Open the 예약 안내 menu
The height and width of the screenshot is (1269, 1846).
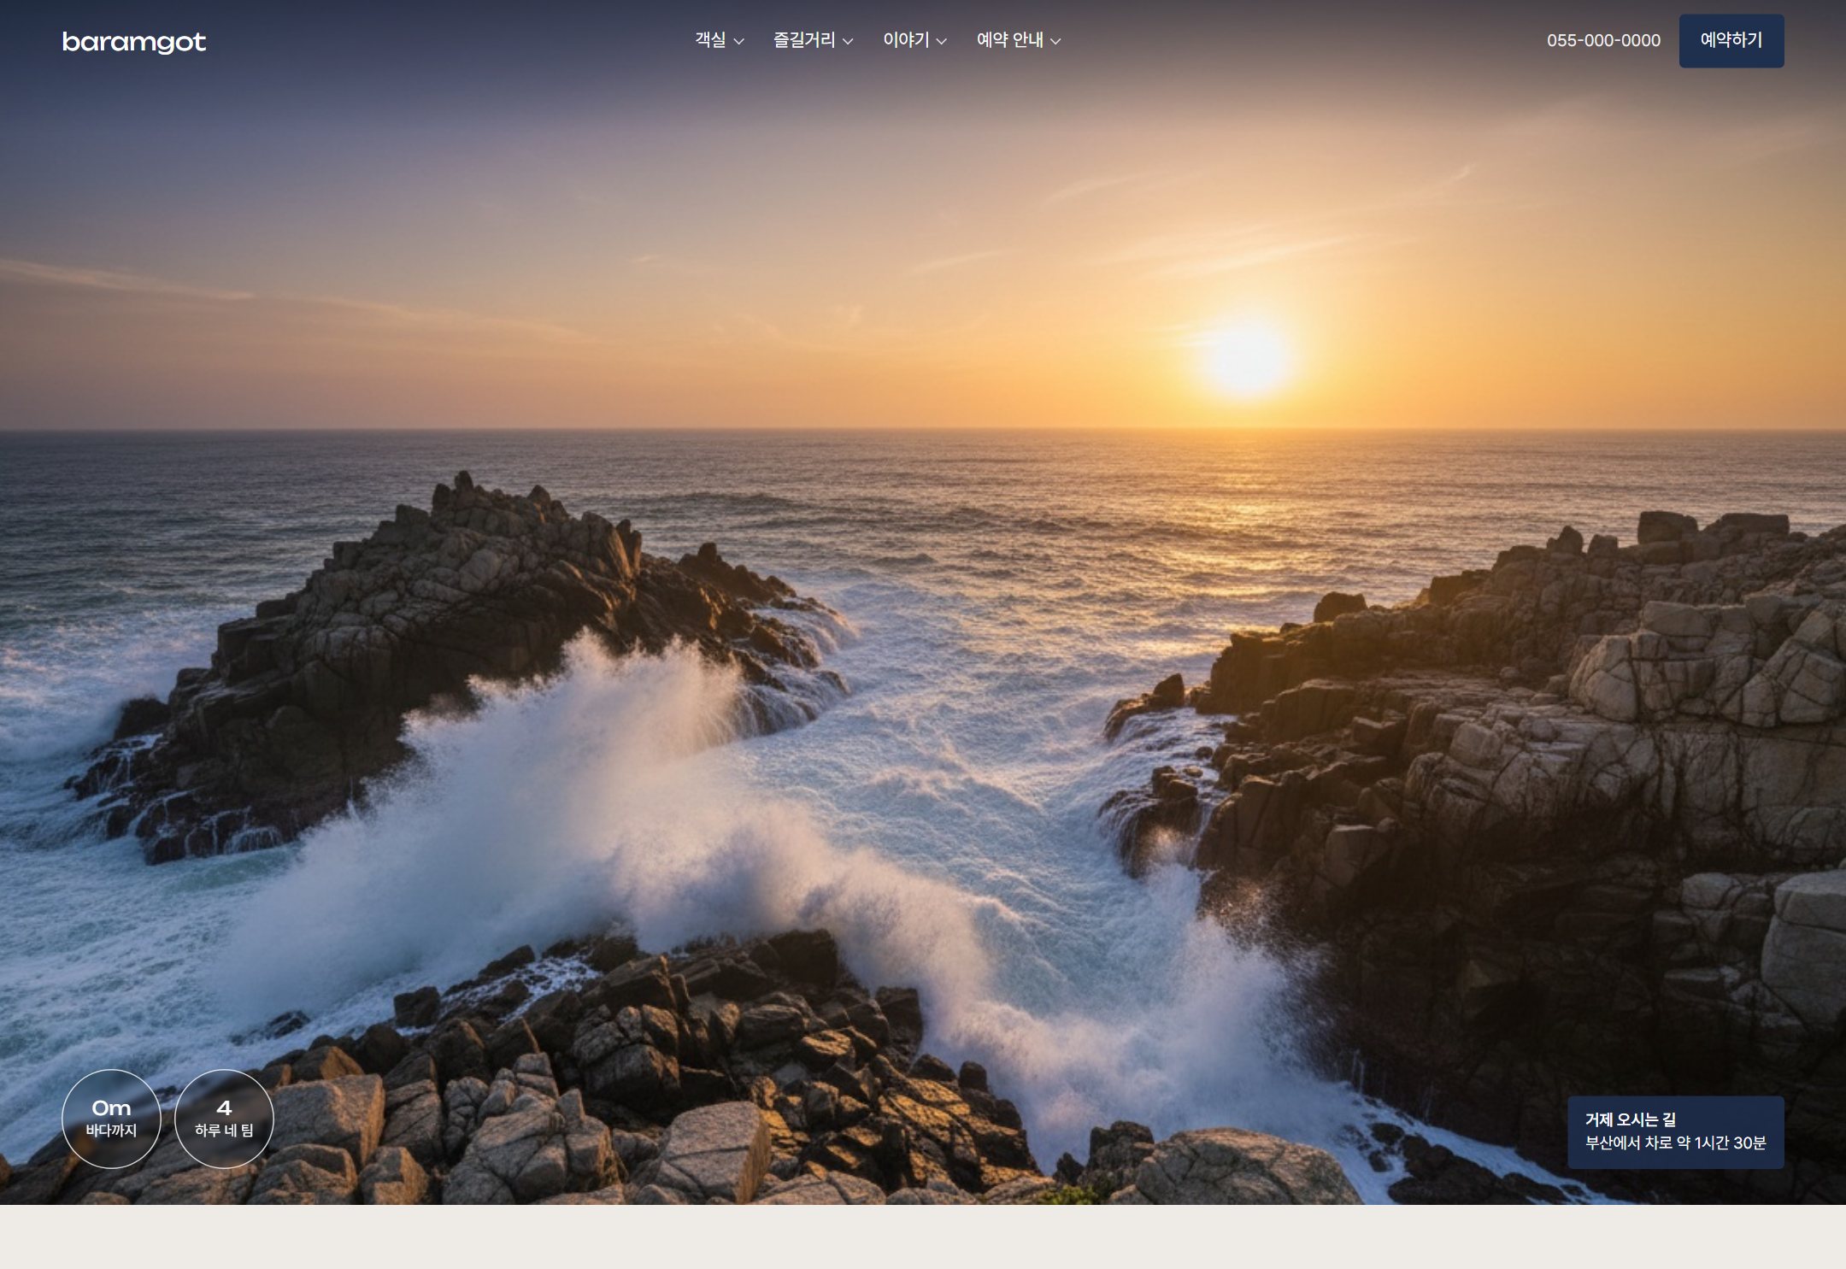click(1019, 40)
